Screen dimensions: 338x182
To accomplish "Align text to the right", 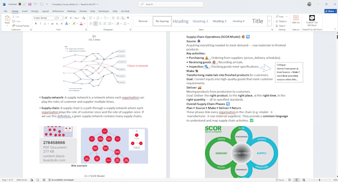I will [x=100, y=24].
